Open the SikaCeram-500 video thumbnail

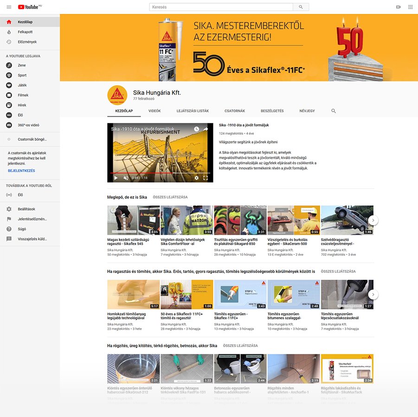[x=294, y=220]
